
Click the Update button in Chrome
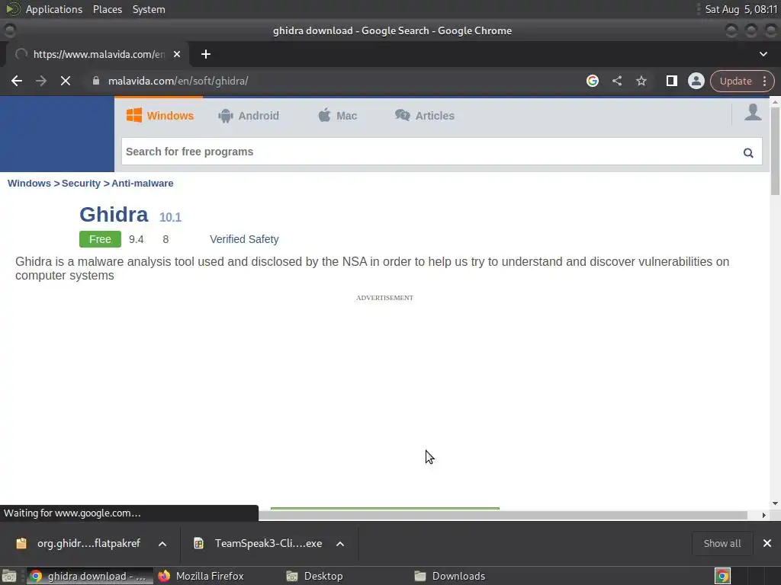[x=735, y=81]
